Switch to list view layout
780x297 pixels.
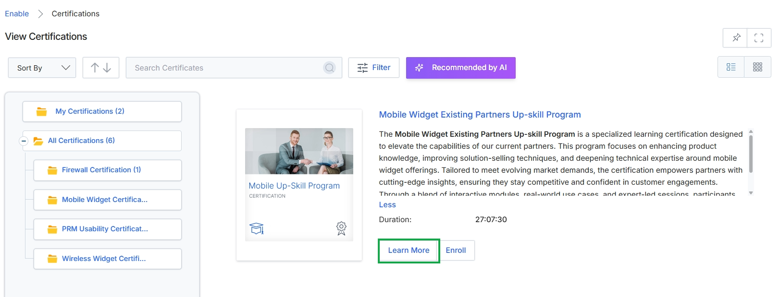(731, 67)
